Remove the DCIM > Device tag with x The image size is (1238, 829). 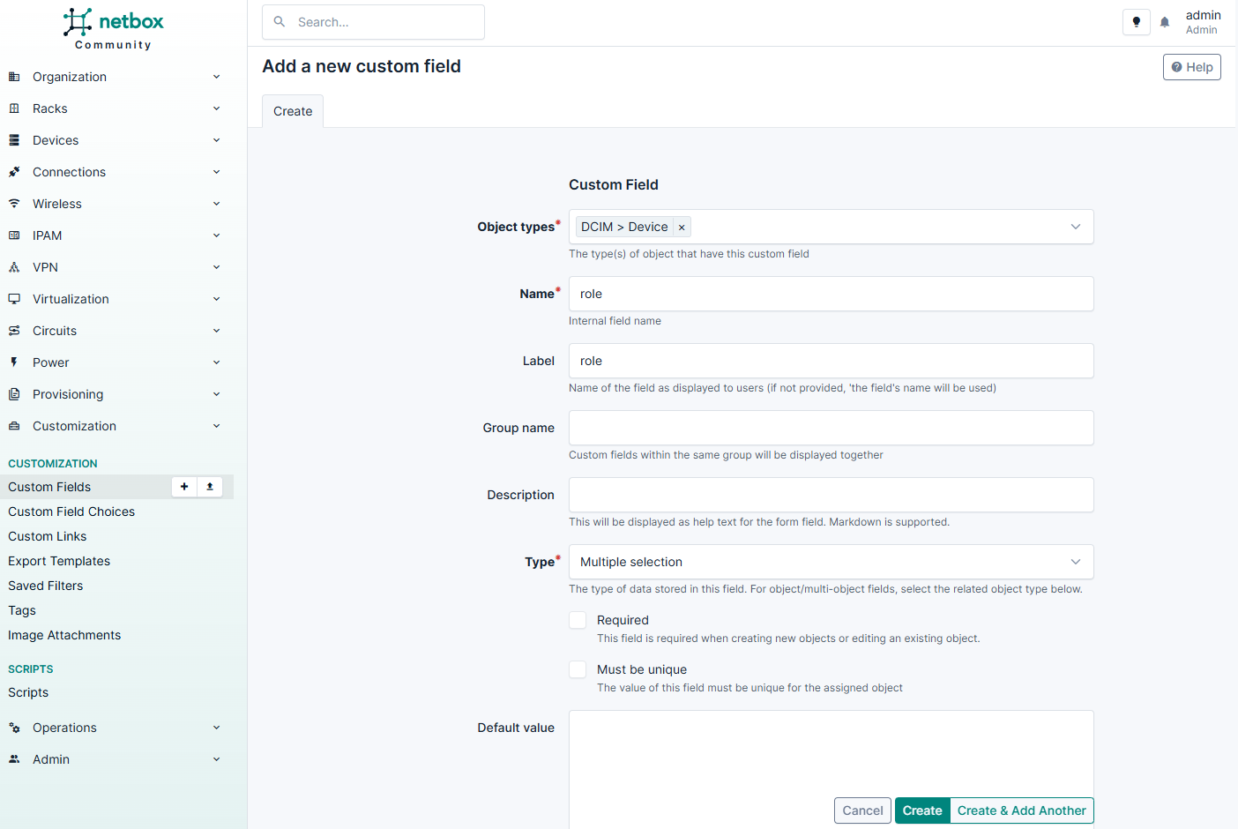(682, 228)
